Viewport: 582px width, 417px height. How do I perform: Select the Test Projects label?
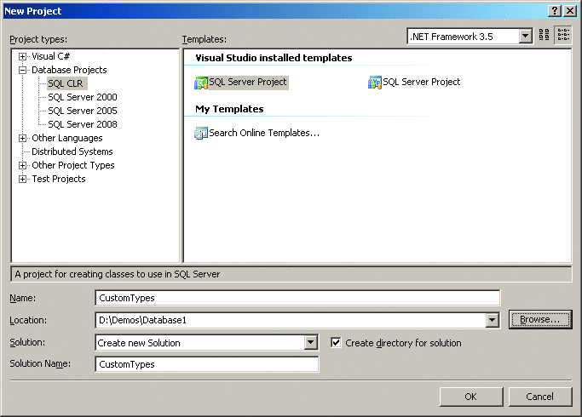(x=59, y=179)
